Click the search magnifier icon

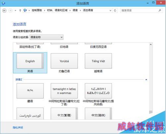pyautogui.click(x=160, y=11)
